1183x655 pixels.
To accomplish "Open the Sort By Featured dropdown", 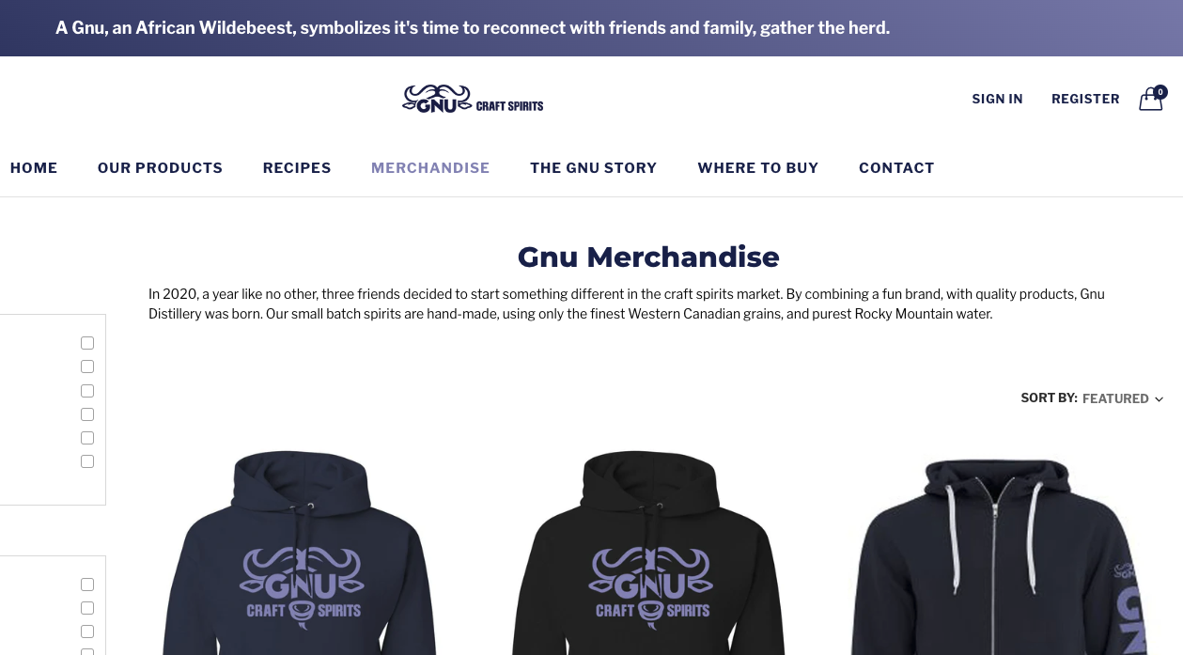I will pos(1123,398).
